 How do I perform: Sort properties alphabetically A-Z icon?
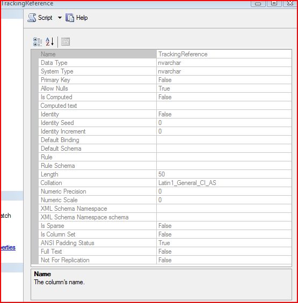click(x=49, y=42)
